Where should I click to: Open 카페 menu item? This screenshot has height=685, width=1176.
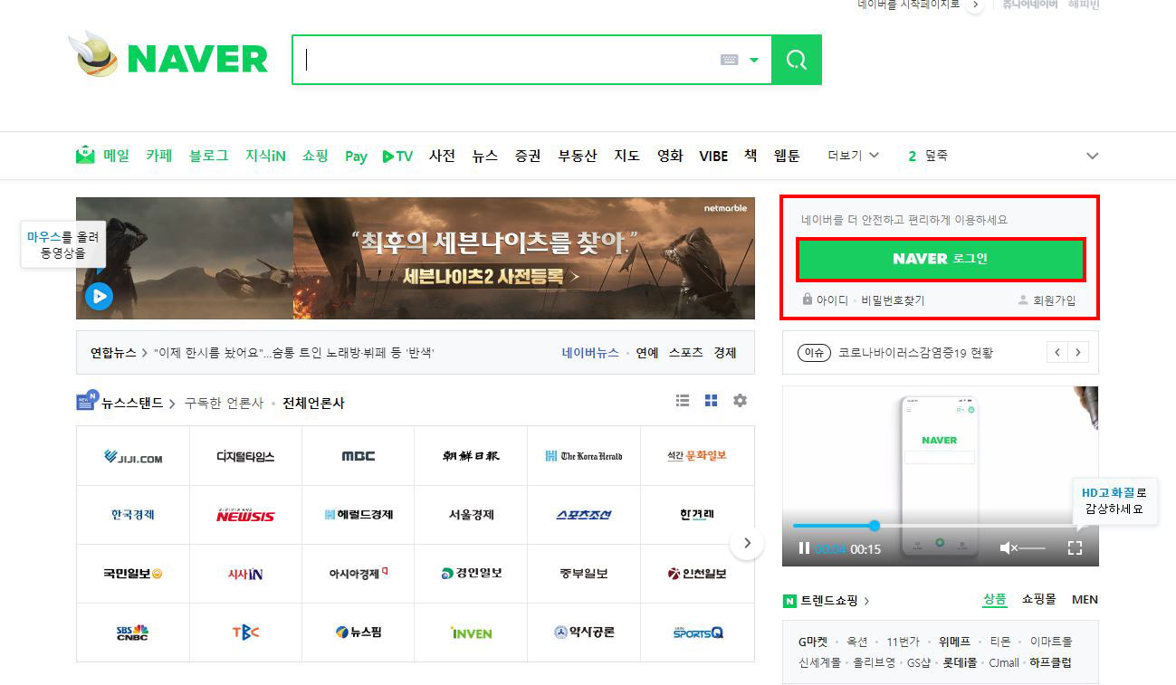tap(158, 156)
